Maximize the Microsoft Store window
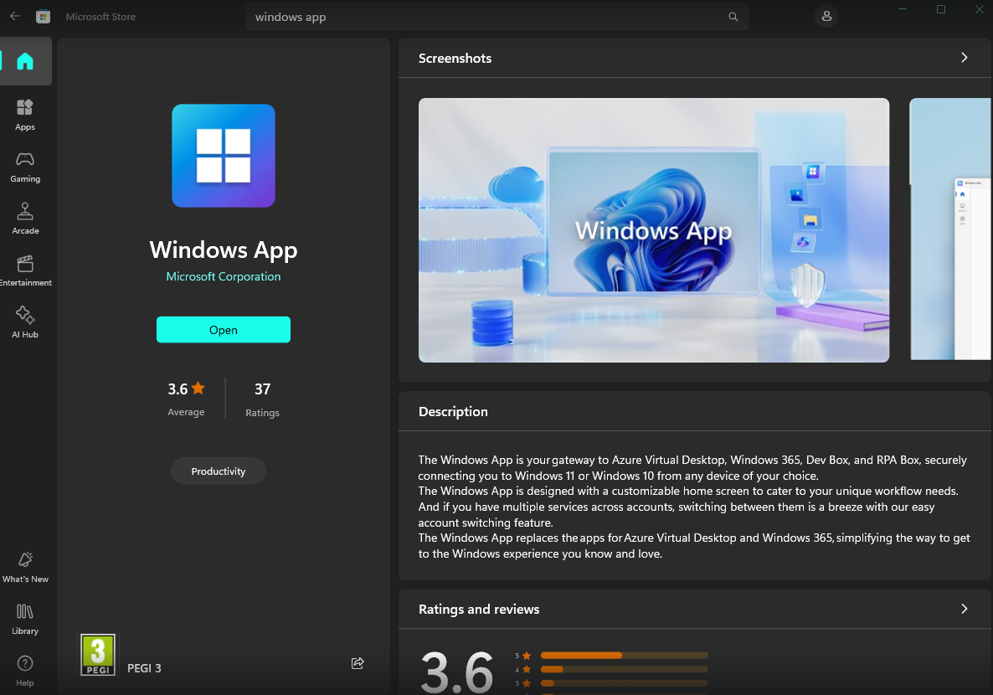This screenshot has width=993, height=695. point(941,9)
